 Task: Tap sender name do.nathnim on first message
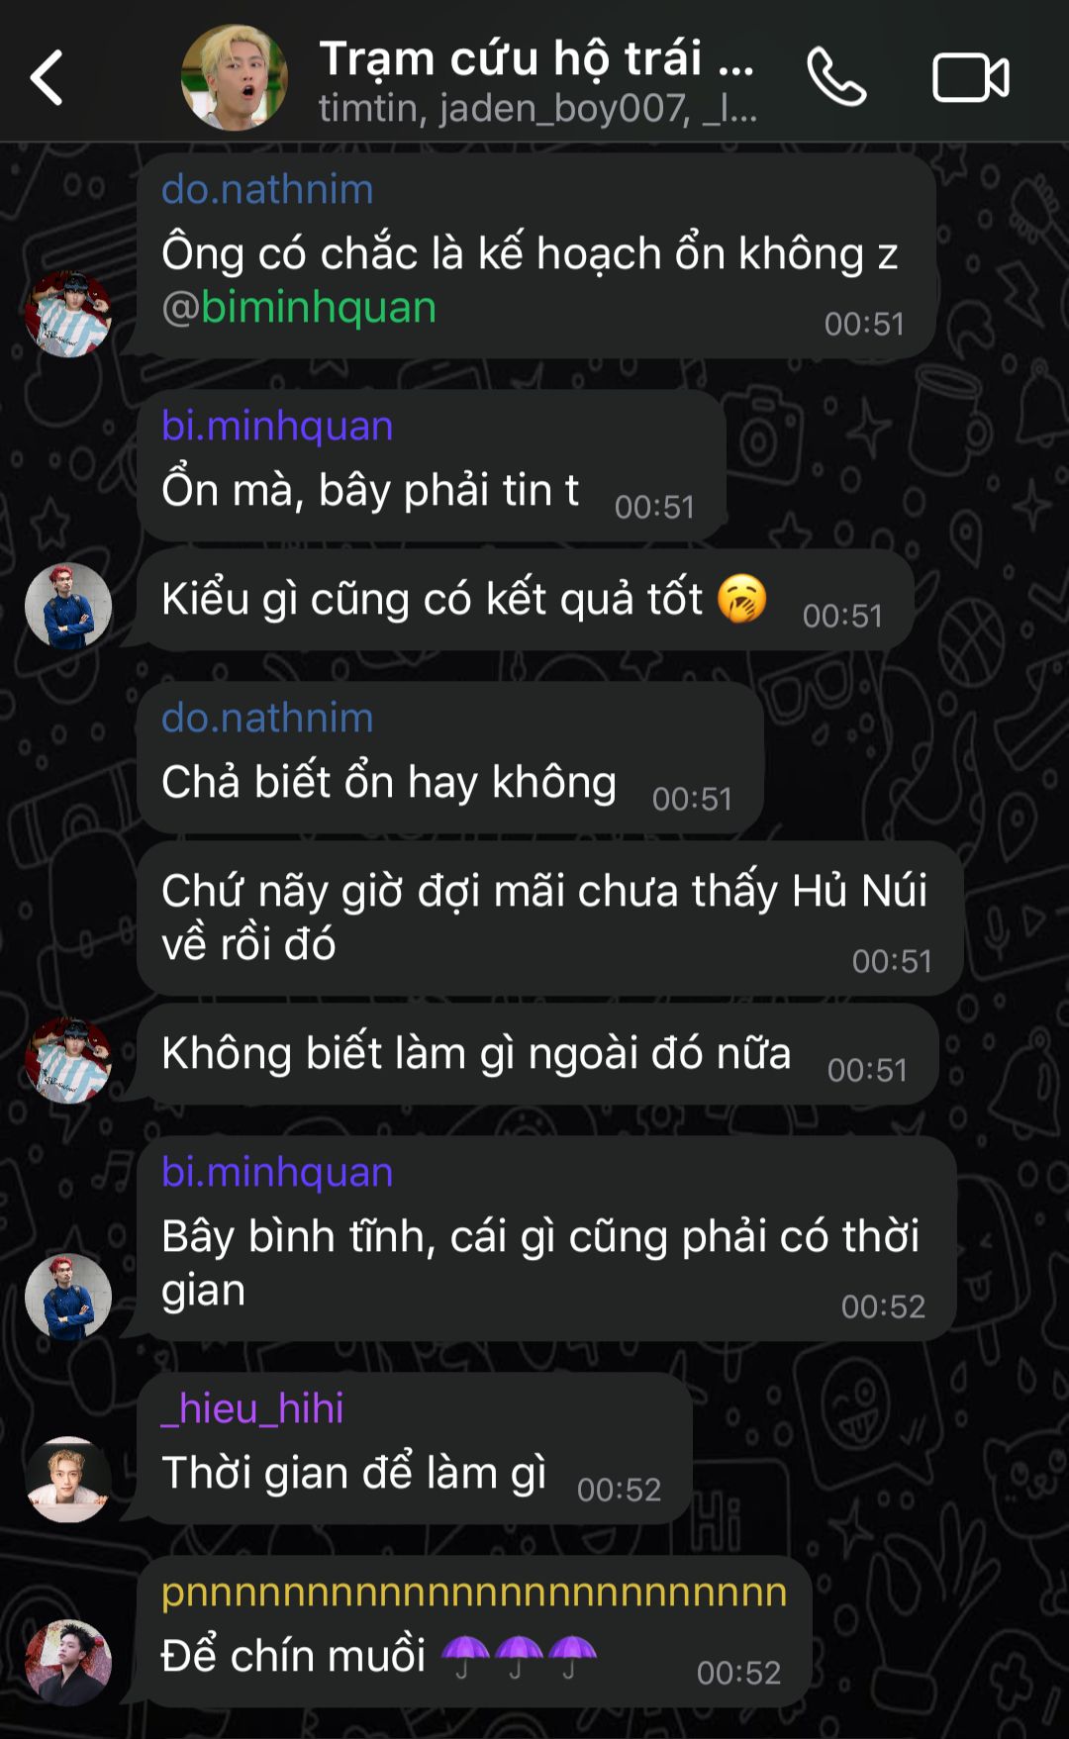pyautogui.click(x=267, y=189)
